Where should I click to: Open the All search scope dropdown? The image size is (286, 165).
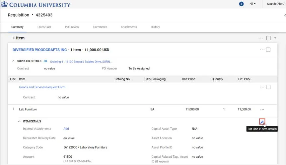tap(252, 4)
